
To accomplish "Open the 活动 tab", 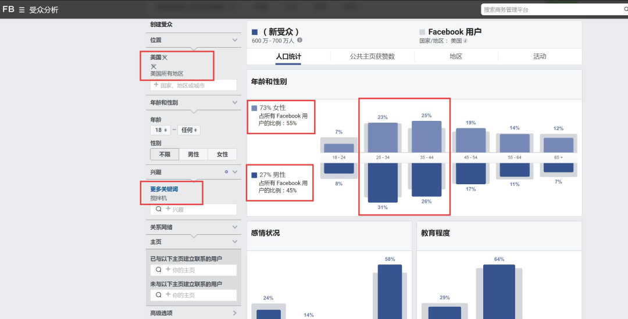I will tap(540, 56).
